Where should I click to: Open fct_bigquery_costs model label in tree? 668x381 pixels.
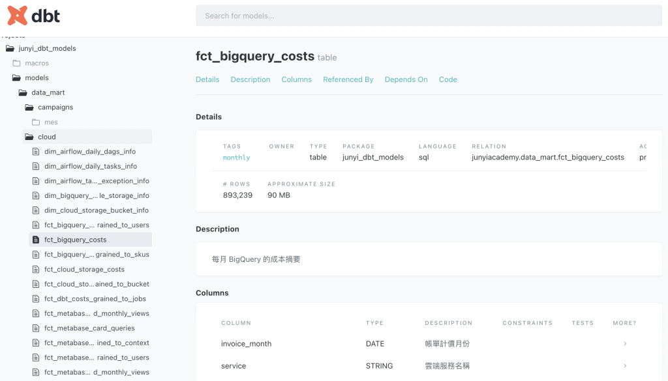(x=76, y=240)
